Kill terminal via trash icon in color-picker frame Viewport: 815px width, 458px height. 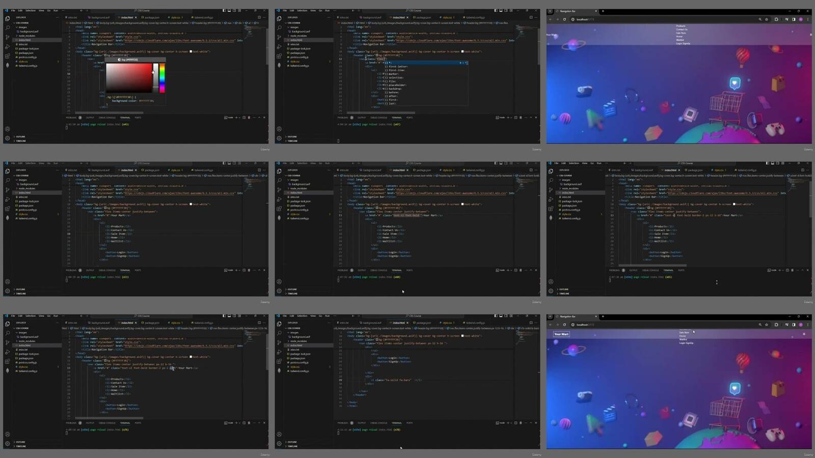pyautogui.click(x=249, y=118)
